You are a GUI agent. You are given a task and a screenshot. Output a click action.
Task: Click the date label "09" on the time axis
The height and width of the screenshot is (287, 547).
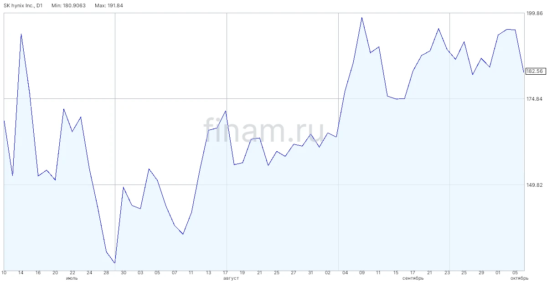(x=362, y=273)
